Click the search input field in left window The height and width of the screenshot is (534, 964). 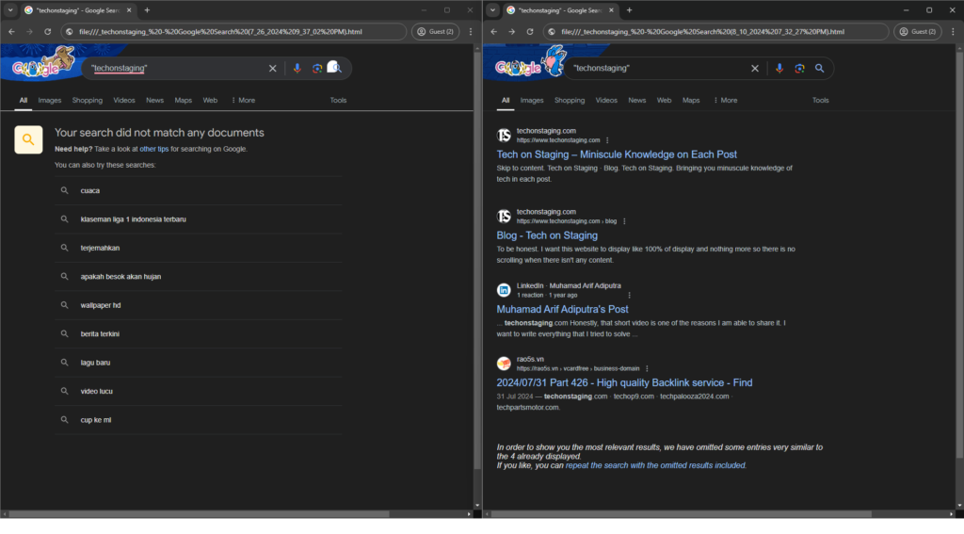[174, 69]
